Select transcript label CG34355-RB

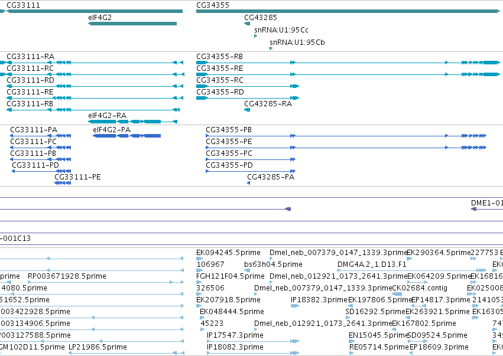(220, 57)
